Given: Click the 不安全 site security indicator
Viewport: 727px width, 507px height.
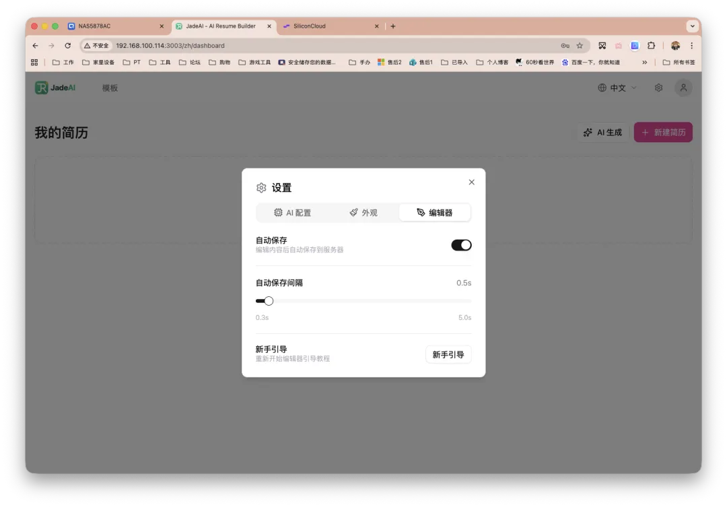Looking at the screenshot, I should click(96, 46).
